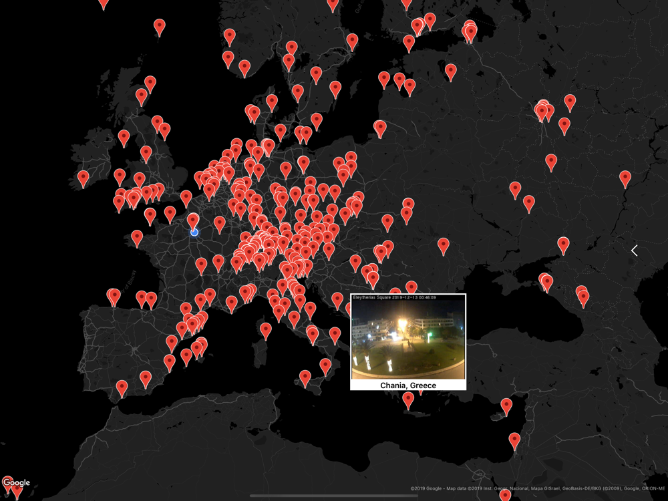Viewport: 668px width, 501px height.
Task: Click the Google logo in the corner
Action: point(16,482)
